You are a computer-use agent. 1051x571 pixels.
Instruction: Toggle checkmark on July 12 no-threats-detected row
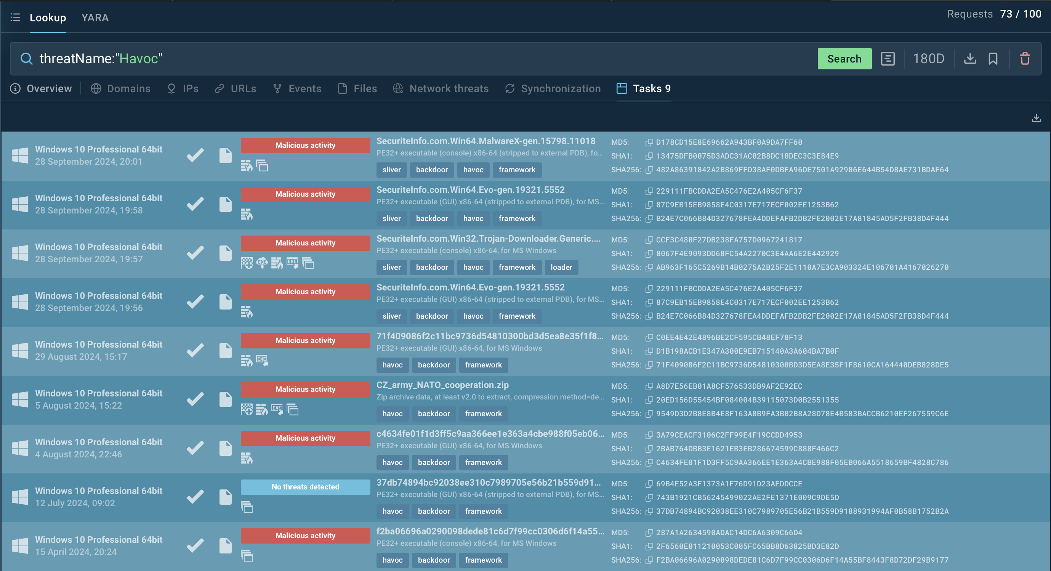[195, 497]
